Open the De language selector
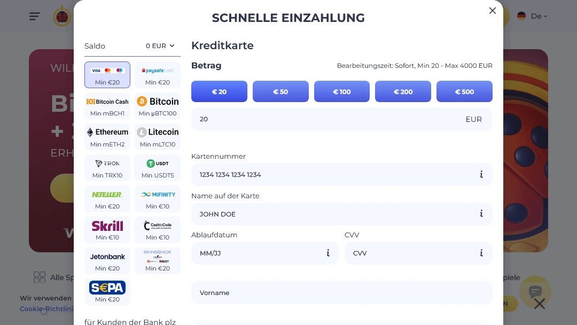Screen dimensions: 577x325 (532, 16)
